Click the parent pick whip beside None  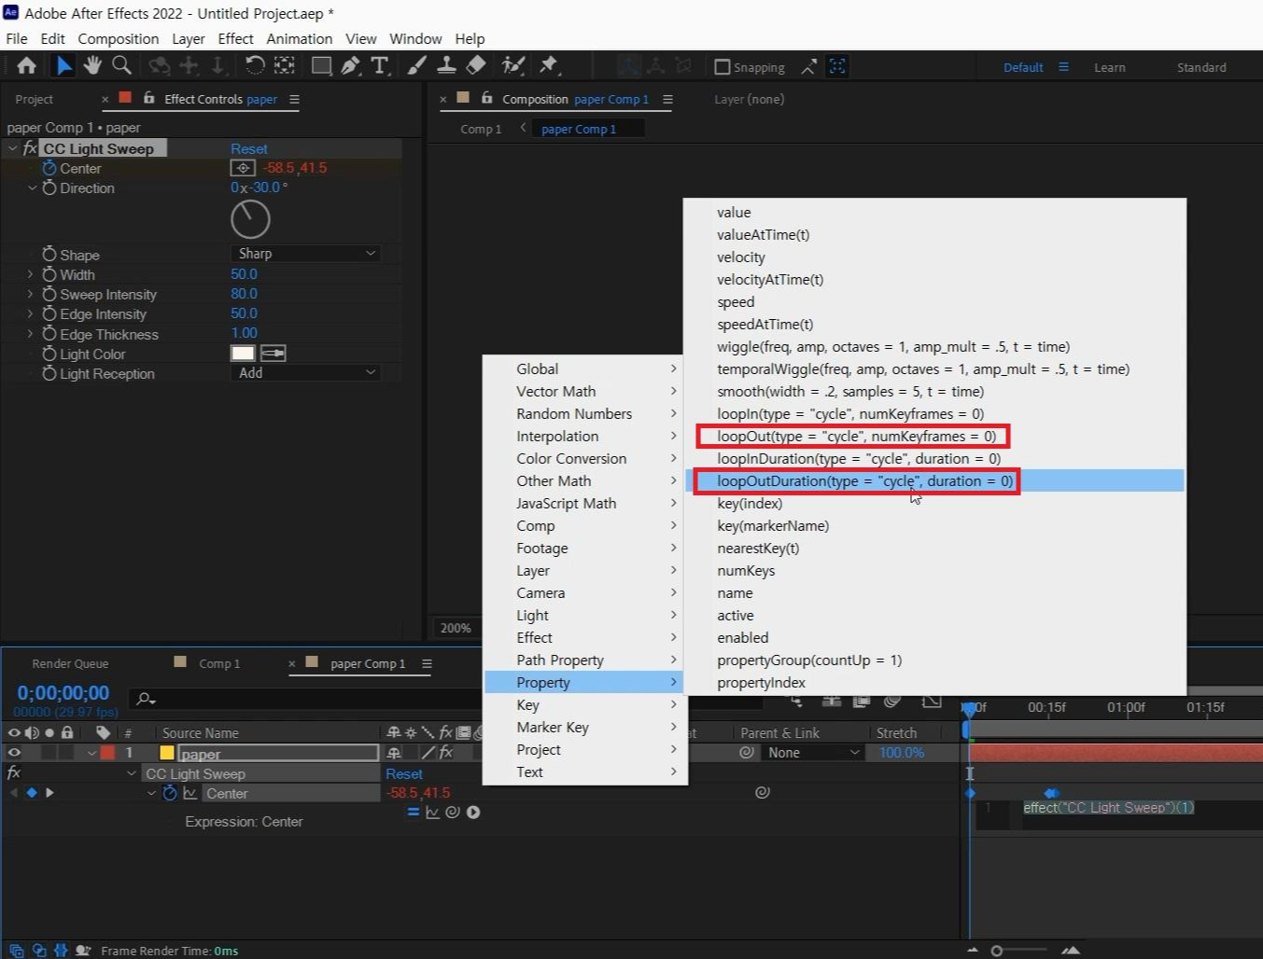tap(747, 752)
